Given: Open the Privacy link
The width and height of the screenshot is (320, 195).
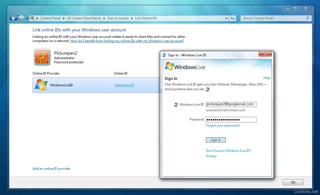Looking at the screenshot, I should [x=211, y=156].
